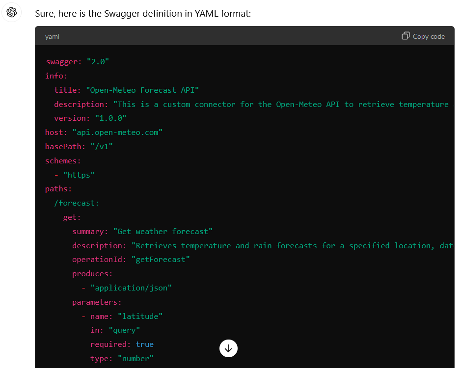This screenshot has height=368, width=461.
Task: Click the yaml language label
Action: pyautogui.click(x=52, y=36)
